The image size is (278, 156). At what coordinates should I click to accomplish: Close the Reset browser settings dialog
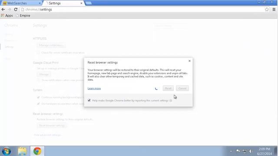[x=189, y=61]
